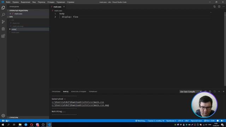
Task: Open the Отладка menu
Action: tap(51, 2)
